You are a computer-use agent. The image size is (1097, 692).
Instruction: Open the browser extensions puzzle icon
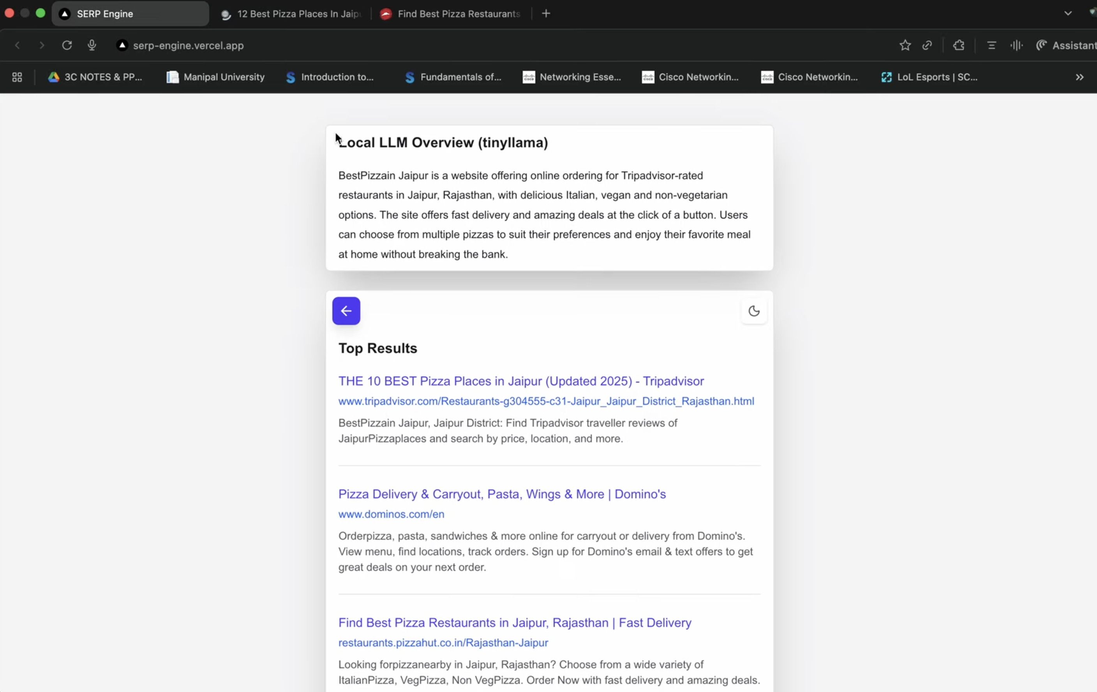[x=959, y=45]
